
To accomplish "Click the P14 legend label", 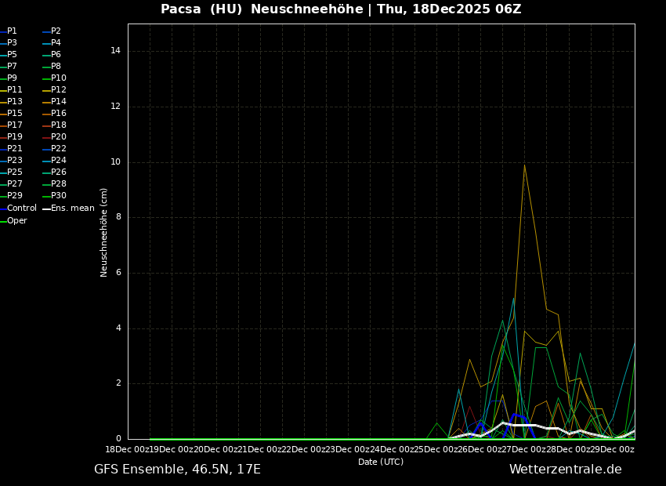I will click(59, 102).
